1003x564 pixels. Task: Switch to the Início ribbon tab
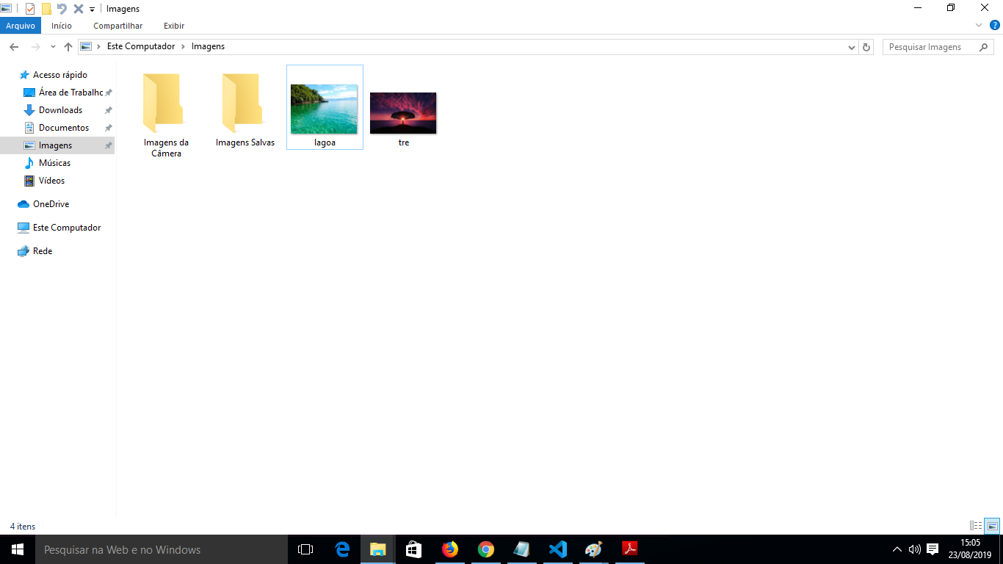click(62, 26)
